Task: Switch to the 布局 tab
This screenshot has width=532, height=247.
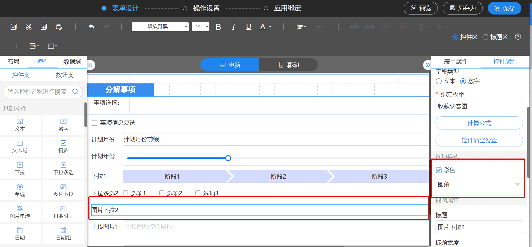Action: coord(13,62)
